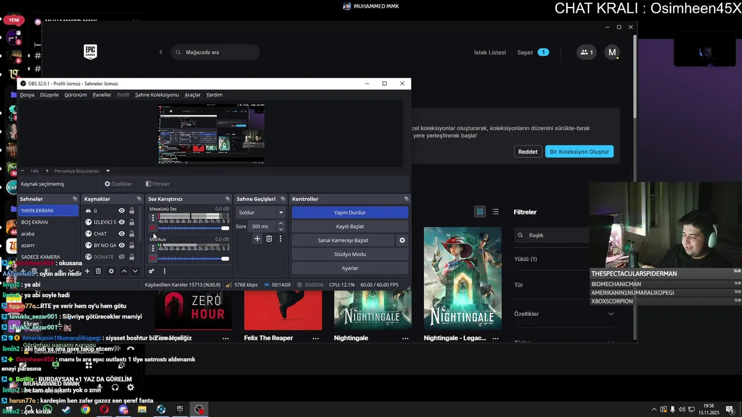Open the Görünüm menu in OBS
Viewport: 742px width, 417px height.
pos(75,94)
